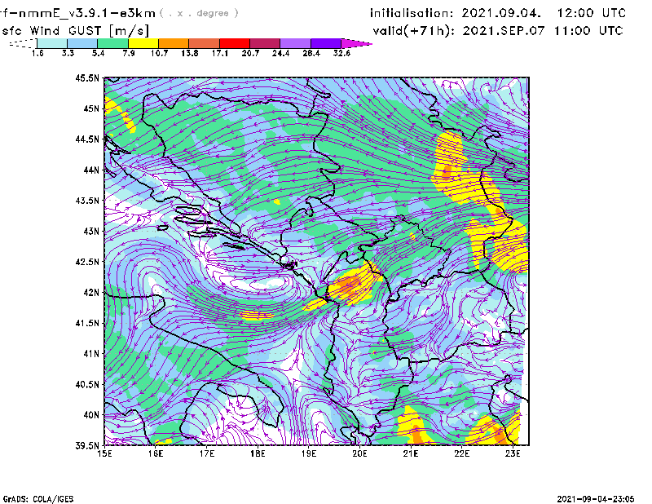Screen dimensions: 652x504
Task: Click the legend value 28.4
Action: (311, 53)
